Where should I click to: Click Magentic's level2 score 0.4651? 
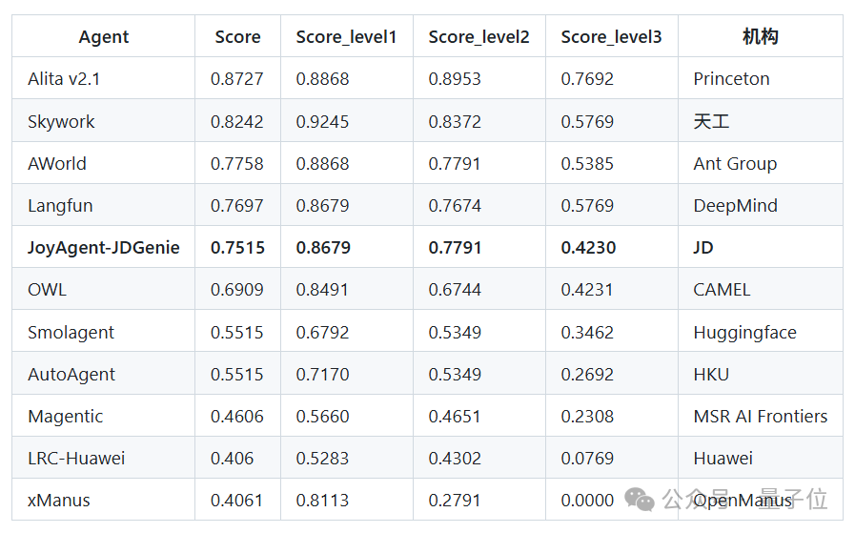(x=455, y=416)
